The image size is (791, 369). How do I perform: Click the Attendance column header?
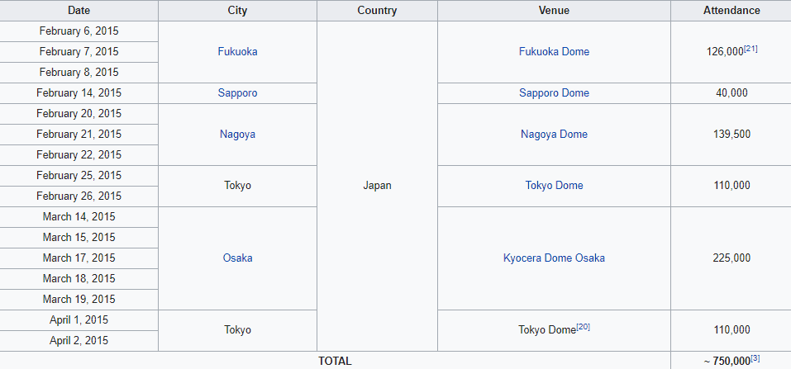731,11
